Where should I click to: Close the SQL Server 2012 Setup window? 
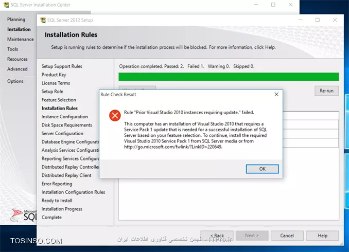pyautogui.click(x=335, y=20)
